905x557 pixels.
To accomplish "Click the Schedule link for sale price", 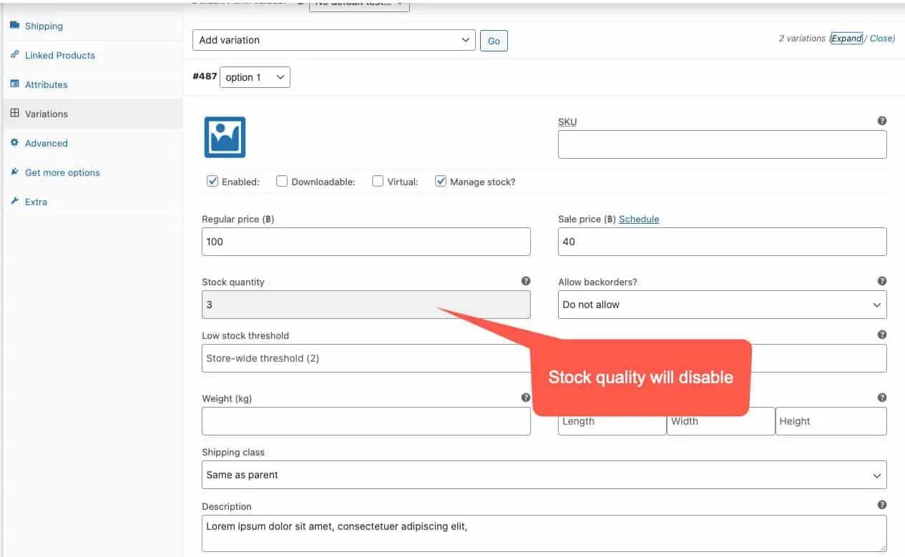I will (x=638, y=220).
